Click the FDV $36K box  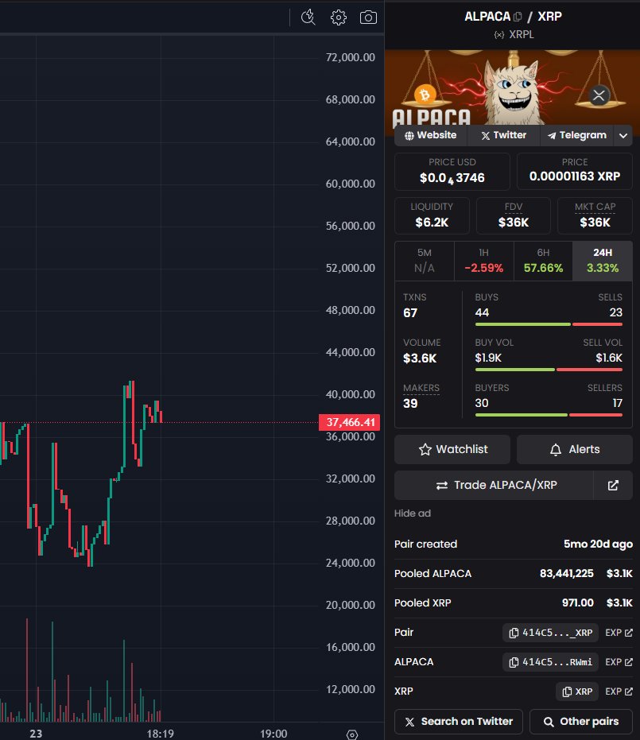coord(514,215)
